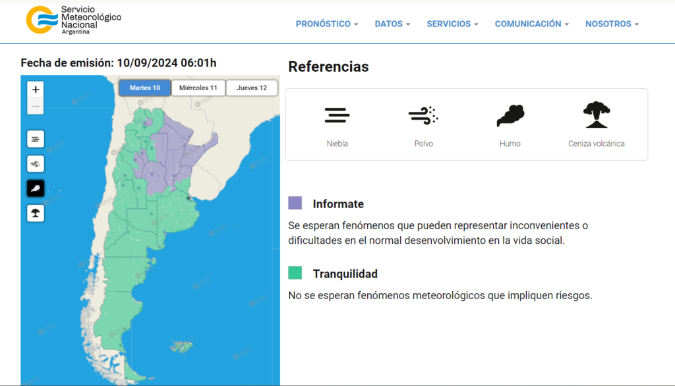The height and width of the screenshot is (386, 675).
Task: Open the DATOS dropdown menu
Action: coord(392,24)
